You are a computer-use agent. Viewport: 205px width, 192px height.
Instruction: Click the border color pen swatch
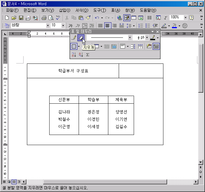[x=152, y=37]
